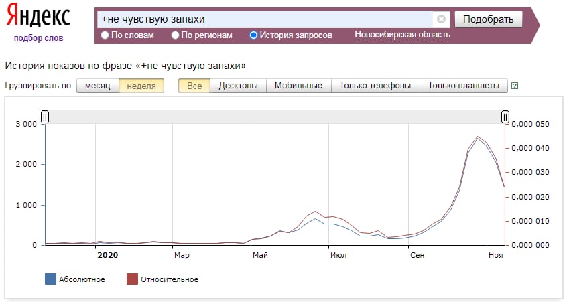The image size is (567, 302).
Task: Click the Мар axis label
Action: [x=182, y=255]
